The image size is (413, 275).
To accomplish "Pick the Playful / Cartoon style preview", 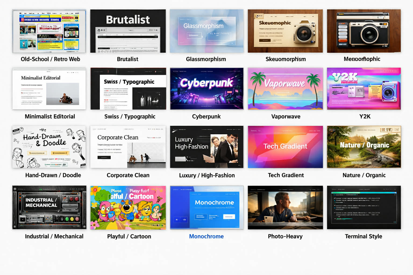I will pyautogui.click(x=128, y=207).
